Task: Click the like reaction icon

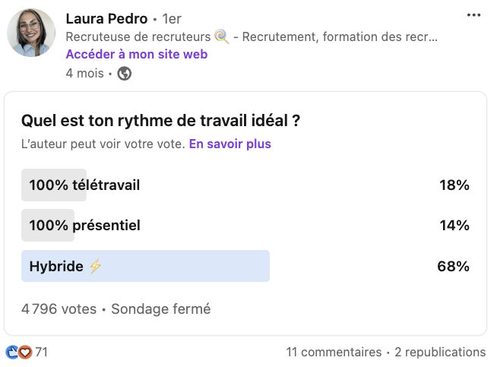Action: click(12, 352)
